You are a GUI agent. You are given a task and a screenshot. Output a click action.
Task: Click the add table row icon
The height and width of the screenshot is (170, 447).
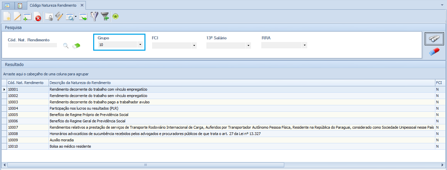tap(27, 17)
